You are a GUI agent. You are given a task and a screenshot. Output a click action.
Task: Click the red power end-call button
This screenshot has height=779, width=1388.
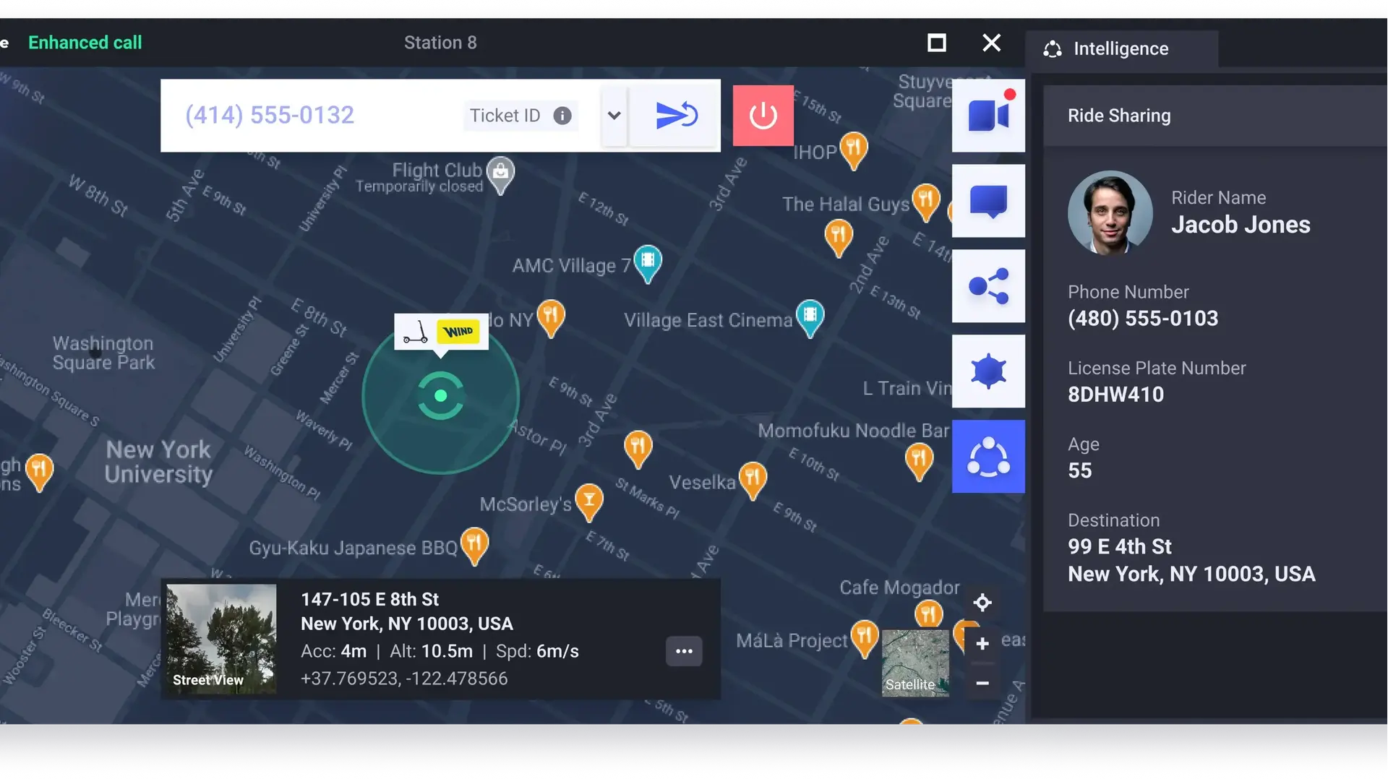click(x=763, y=116)
